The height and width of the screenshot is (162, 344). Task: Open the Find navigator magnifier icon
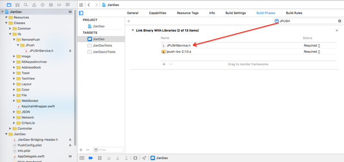(x=26, y=5)
